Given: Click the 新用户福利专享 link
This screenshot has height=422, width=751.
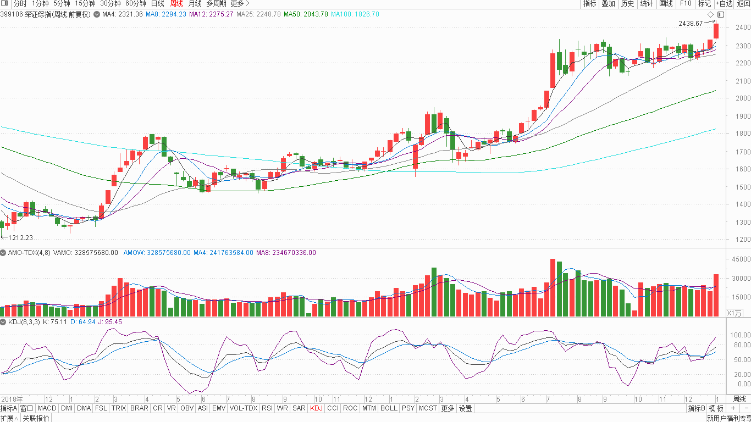Looking at the screenshot, I should pyautogui.click(x=728, y=418).
